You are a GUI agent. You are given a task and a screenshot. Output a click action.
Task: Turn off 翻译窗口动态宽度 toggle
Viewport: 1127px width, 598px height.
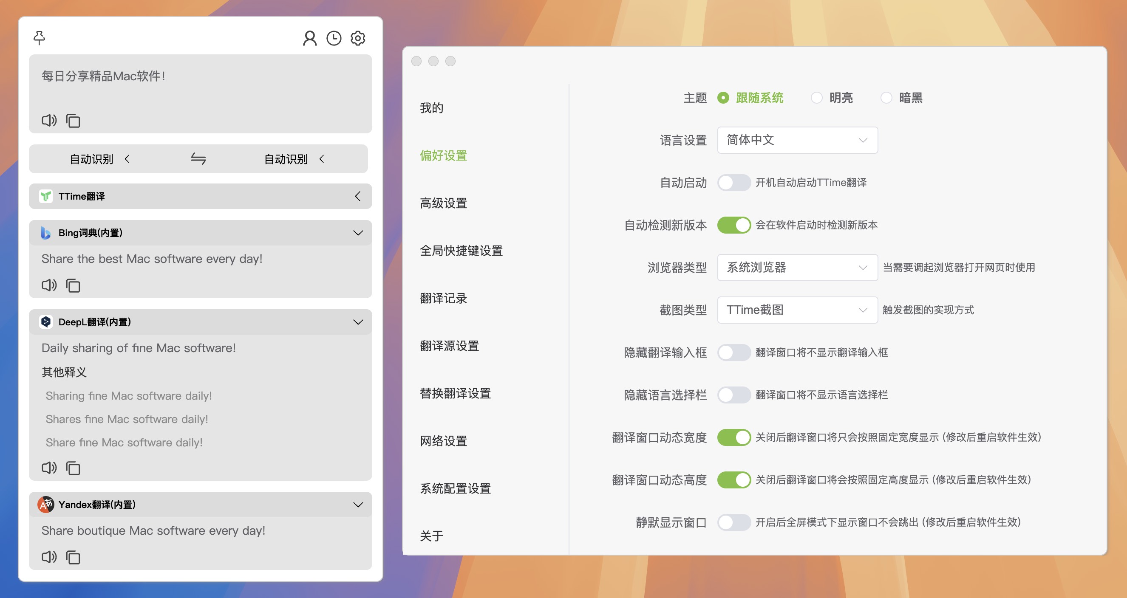pyautogui.click(x=733, y=437)
